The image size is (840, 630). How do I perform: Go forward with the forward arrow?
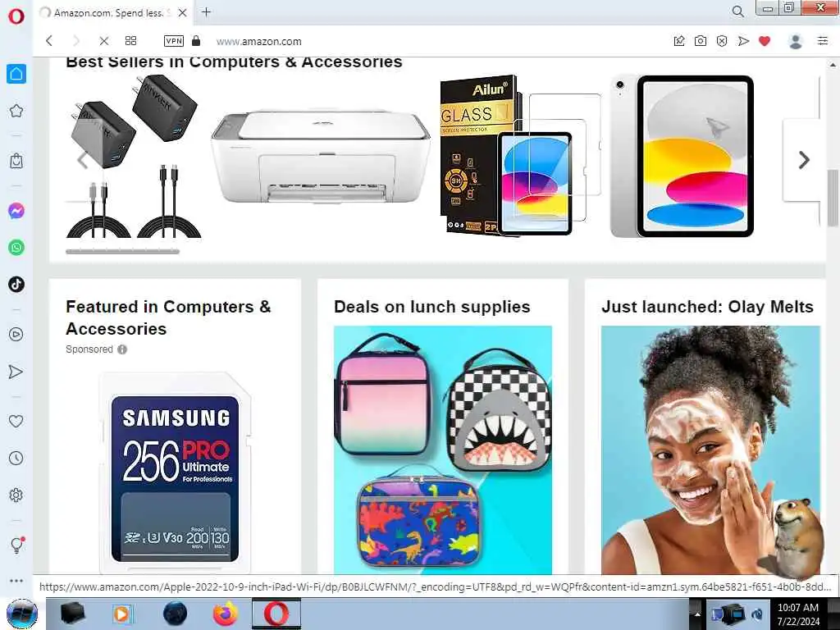tap(76, 41)
